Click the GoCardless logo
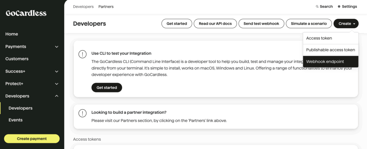367x149 pixels. pos(26,14)
